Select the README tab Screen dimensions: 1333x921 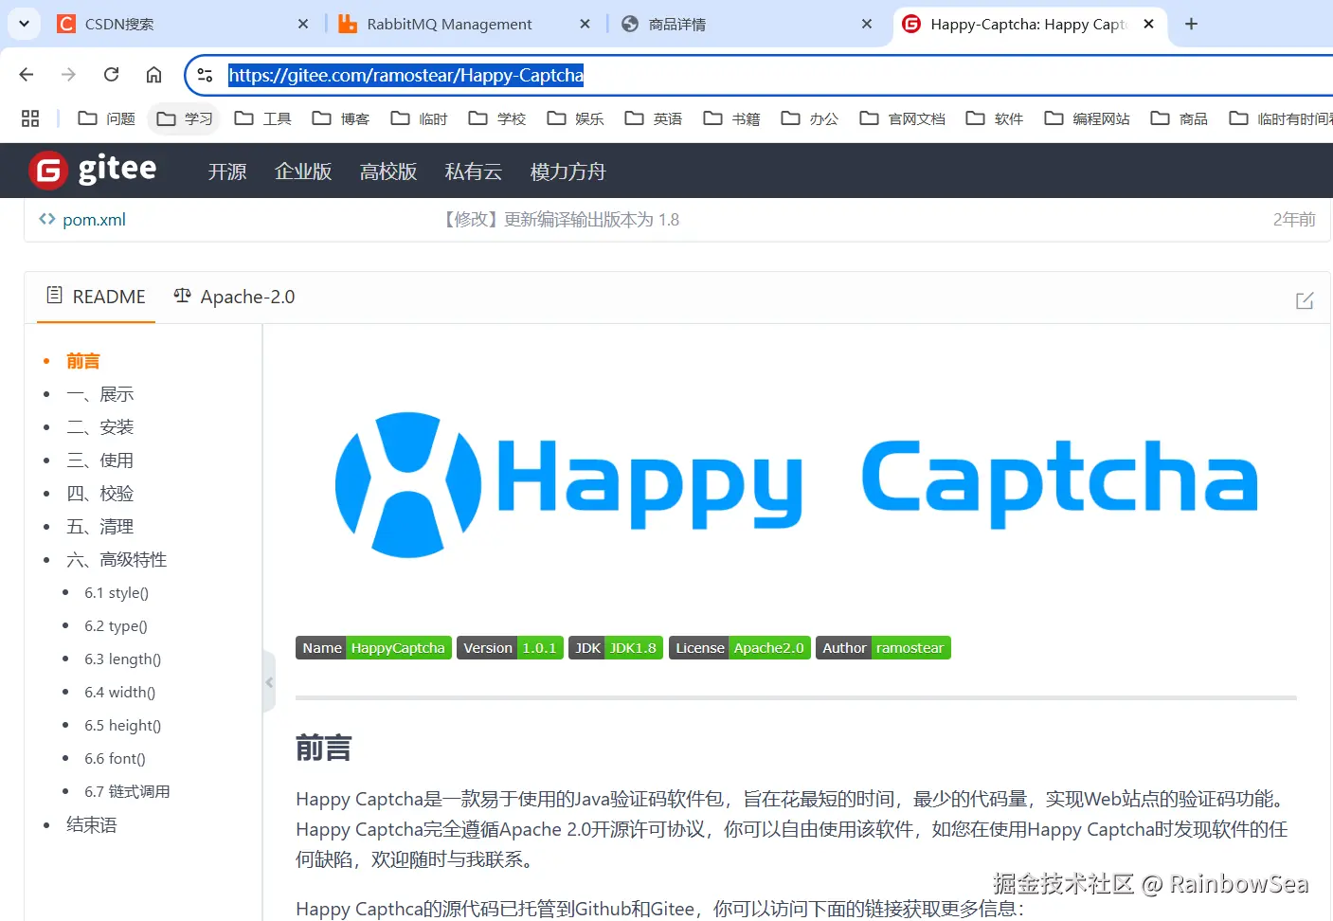pyautogui.click(x=96, y=297)
